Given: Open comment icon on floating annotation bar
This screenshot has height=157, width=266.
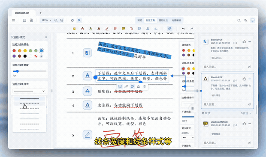Looking at the screenshot, I should (x=120, y=86).
